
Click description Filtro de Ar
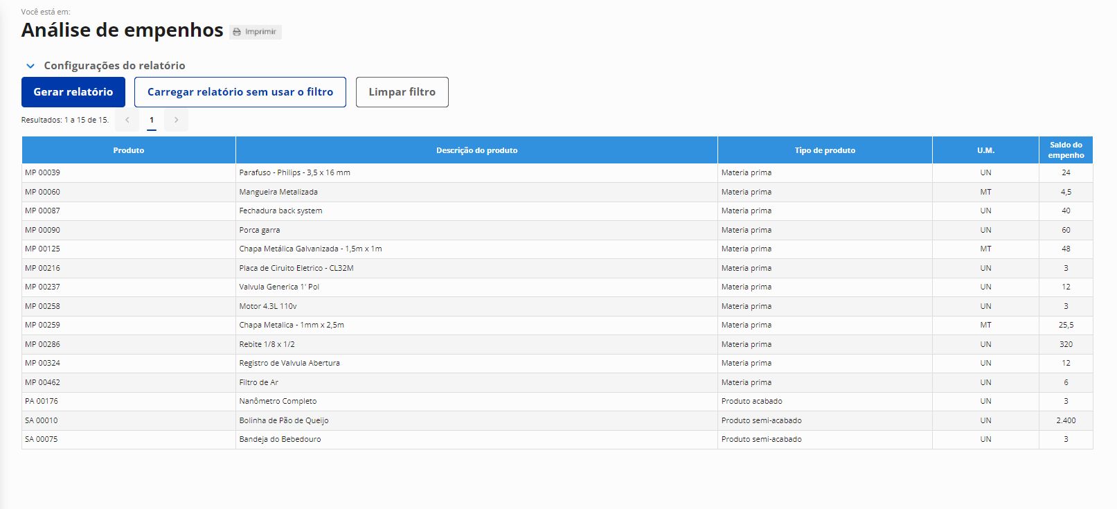258,382
